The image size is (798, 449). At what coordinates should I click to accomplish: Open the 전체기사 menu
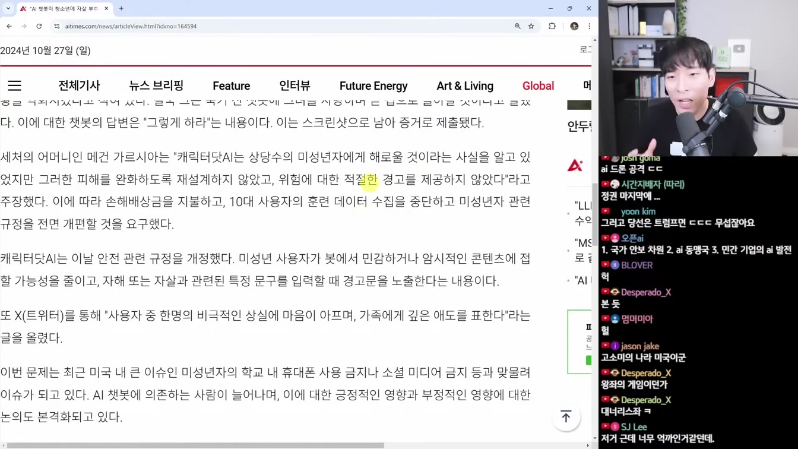tap(79, 86)
